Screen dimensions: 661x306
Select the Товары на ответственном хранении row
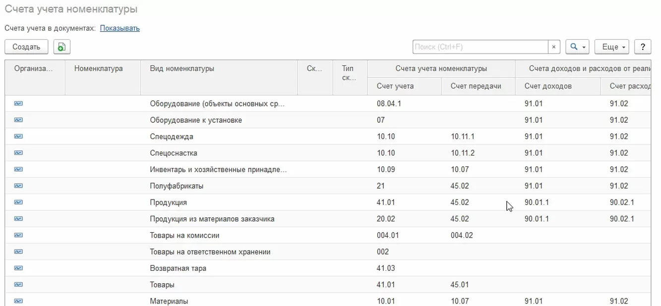[210, 252]
